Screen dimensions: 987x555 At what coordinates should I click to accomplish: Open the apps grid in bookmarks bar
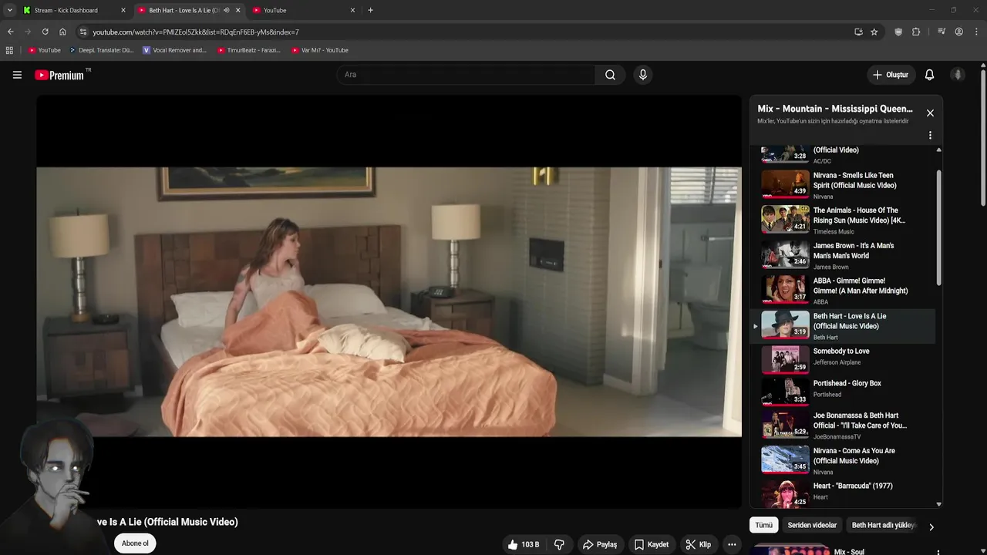coord(9,50)
